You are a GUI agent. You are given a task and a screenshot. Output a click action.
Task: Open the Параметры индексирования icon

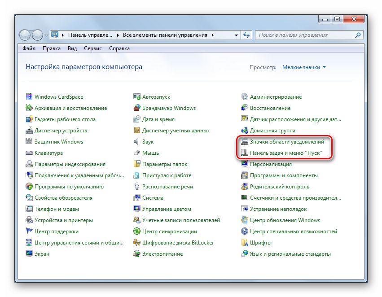tap(29, 164)
